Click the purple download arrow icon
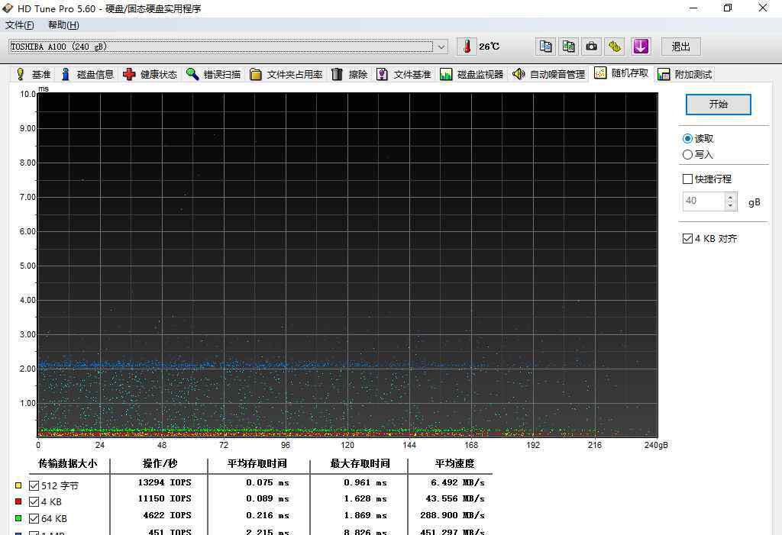 (641, 47)
